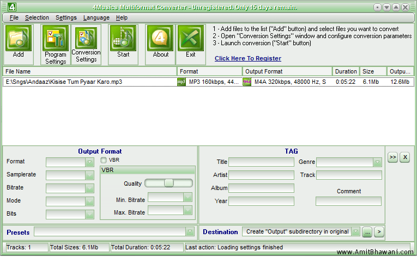Click the 6.1Mb cell in the Size column

coord(371,82)
